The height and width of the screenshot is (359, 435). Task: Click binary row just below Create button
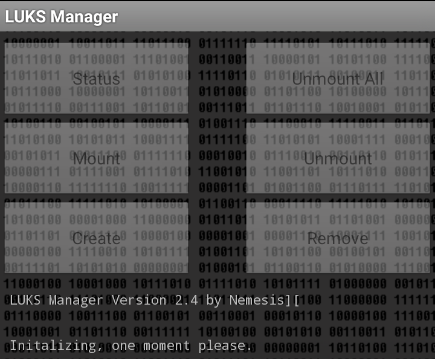click(96, 284)
